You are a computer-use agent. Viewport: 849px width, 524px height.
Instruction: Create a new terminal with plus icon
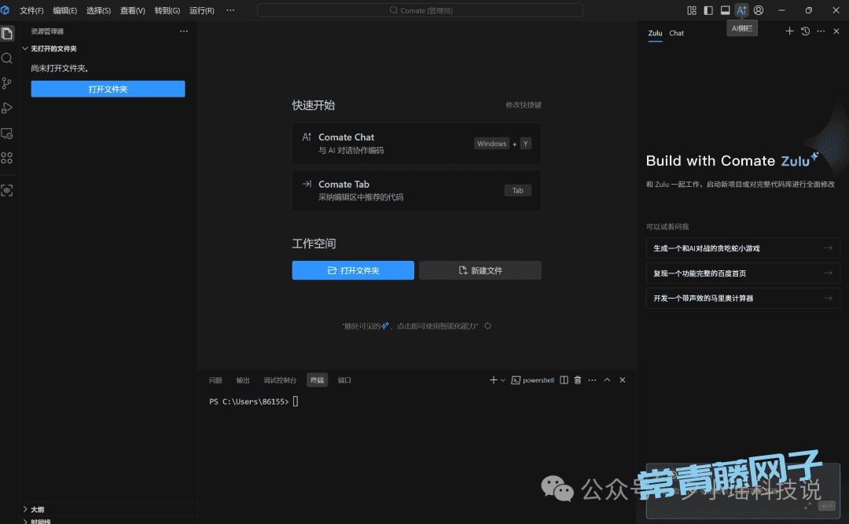click(493, 380)
